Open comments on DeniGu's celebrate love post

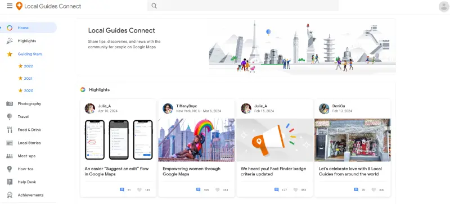point(356,189)
